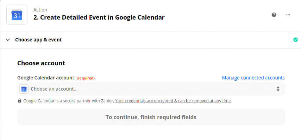
Task: Collapse section using the chevron arrow
Action: point(8,40)
